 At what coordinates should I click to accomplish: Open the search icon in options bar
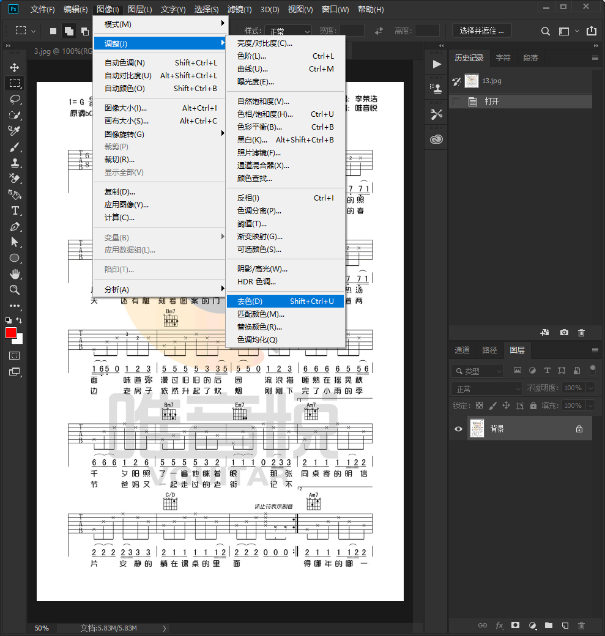click(x=545, y=31)
